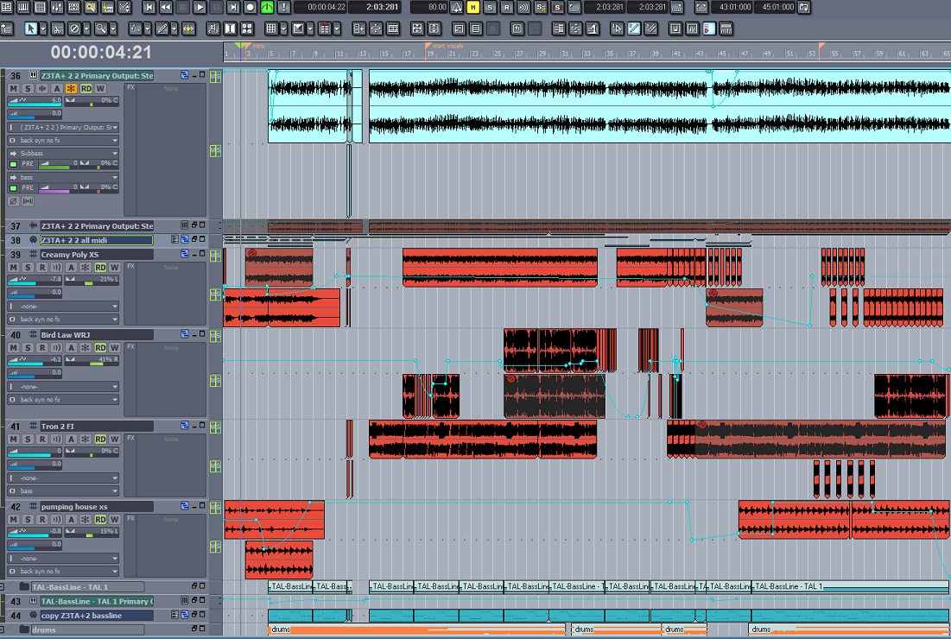Select the Zoom magnifier tool
The width and height of the screenshot is (951, 639).
tap(101, 28)
